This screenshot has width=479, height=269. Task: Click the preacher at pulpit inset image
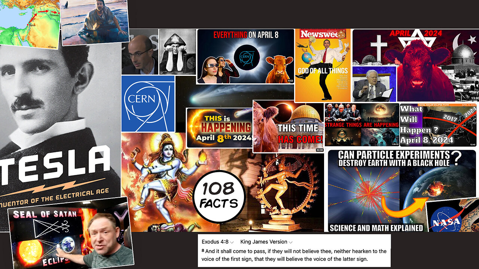374,84
